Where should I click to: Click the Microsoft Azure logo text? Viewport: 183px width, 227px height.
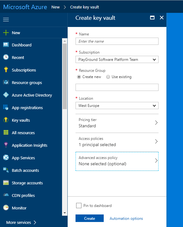[x=25, y=7]
